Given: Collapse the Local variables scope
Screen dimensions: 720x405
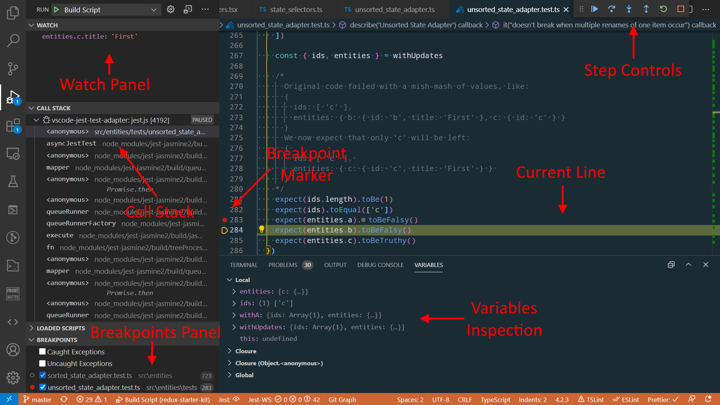Looking at the screenshot, I should pyautogui.click(x=229, y=280).
